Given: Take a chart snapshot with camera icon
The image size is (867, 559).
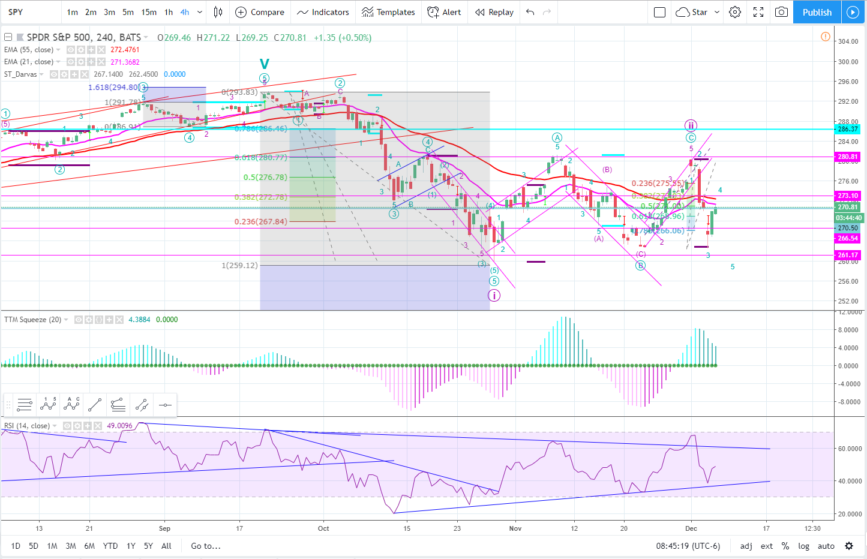Looking at the screenshot, I should (781, 12).
